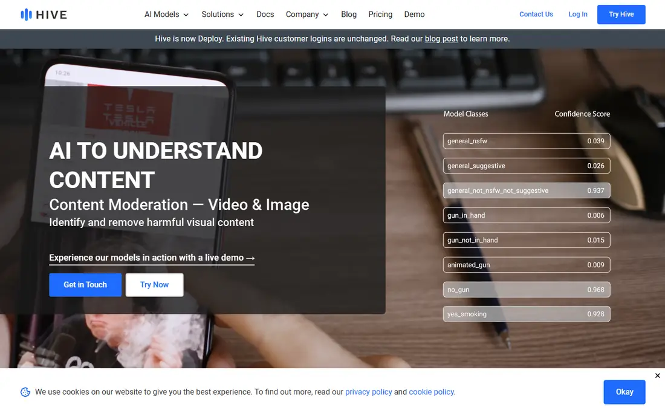Click the Try Now button

154,285
